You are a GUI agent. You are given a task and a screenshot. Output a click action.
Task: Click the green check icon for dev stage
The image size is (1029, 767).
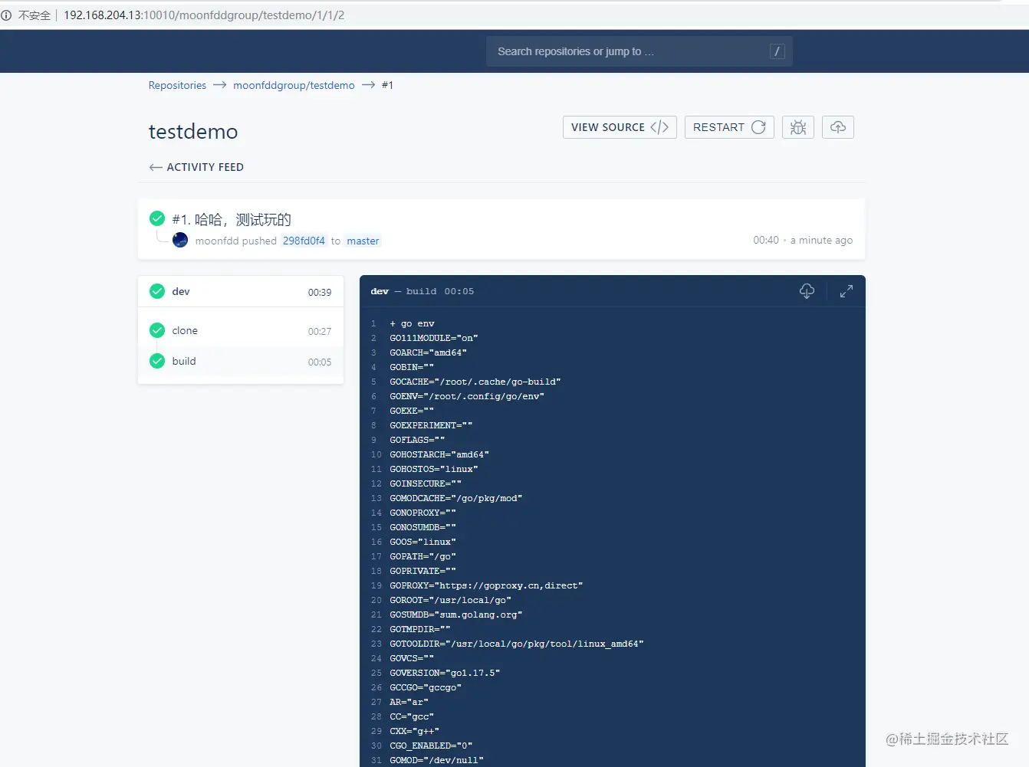click(x=157, y=291)
